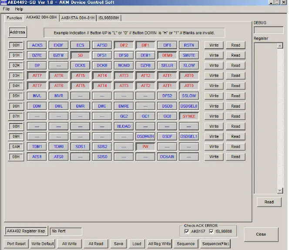The image size is (289, 250).
Task: Click Register list scrollbar down arrow
Action: tap(280, 190)
